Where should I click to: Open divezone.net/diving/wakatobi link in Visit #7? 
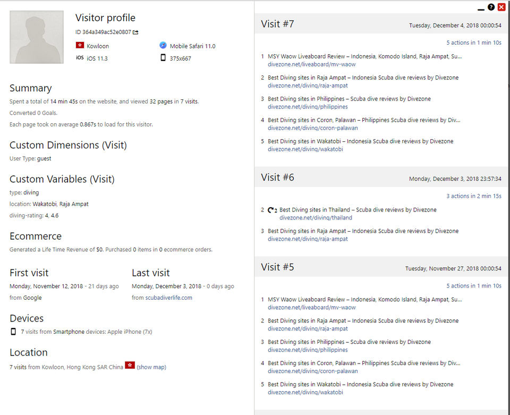pos(305,149)
